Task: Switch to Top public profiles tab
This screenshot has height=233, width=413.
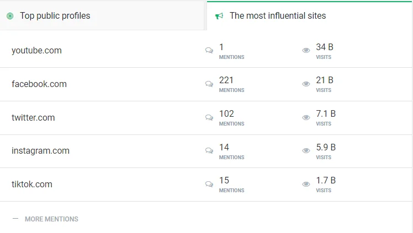Action: (x=102, y=16)
